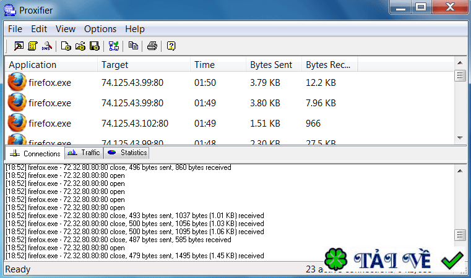Screen dimensions: 471x278
Task: Click log line with 1056 bytes received
Action: [x=135, y=224]
